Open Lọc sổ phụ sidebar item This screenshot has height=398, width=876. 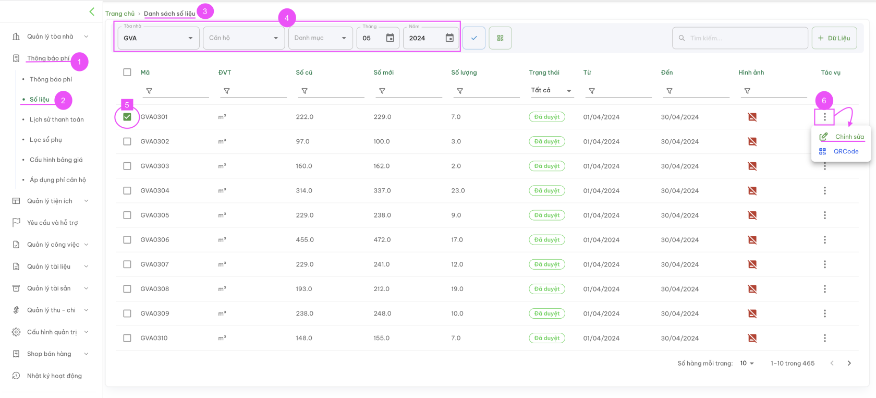pos(46,140)
